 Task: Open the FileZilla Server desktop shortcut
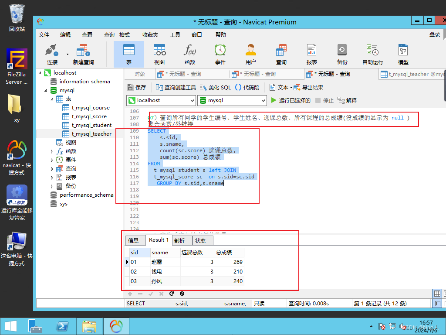[17, 67]
